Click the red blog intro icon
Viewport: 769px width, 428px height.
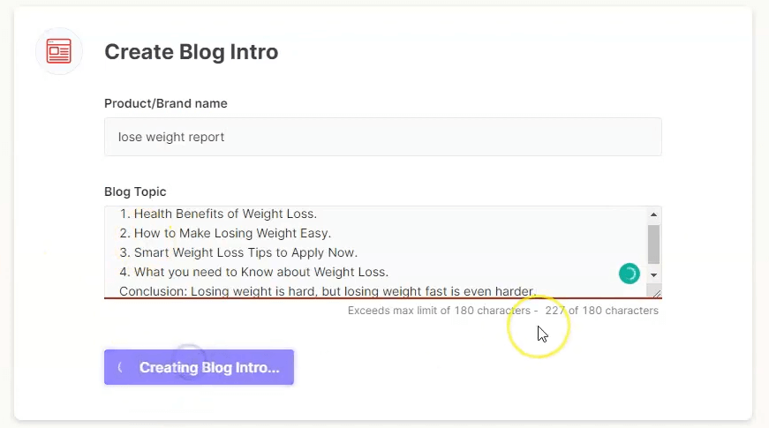59,51
